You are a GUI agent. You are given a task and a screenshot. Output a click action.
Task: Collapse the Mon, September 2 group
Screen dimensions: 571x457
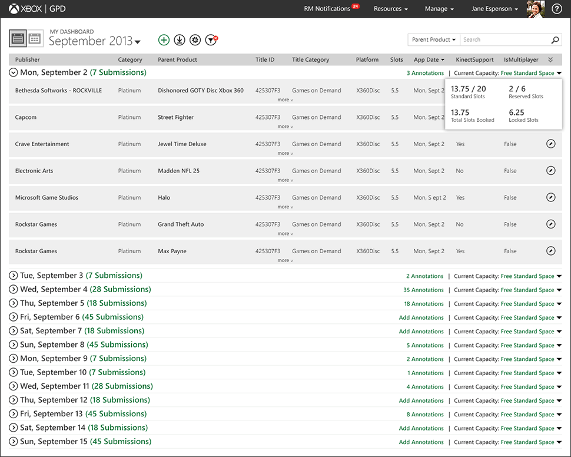(13, 72)
